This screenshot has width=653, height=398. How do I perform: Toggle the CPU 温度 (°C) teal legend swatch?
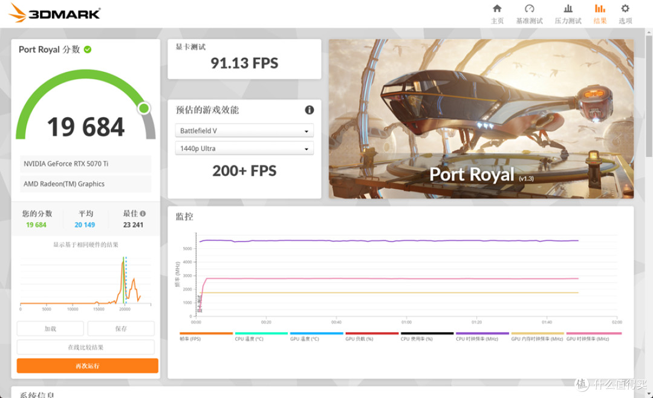tap(261, 333)
